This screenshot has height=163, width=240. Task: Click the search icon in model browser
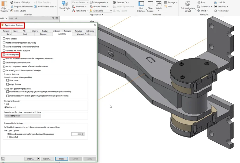(53, 18)
